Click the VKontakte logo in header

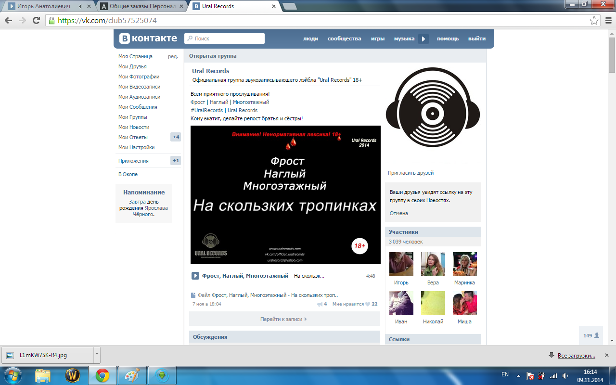(x=148, y=38)
